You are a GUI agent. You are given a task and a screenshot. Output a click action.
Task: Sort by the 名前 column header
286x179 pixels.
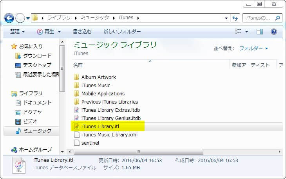point(78,65)
